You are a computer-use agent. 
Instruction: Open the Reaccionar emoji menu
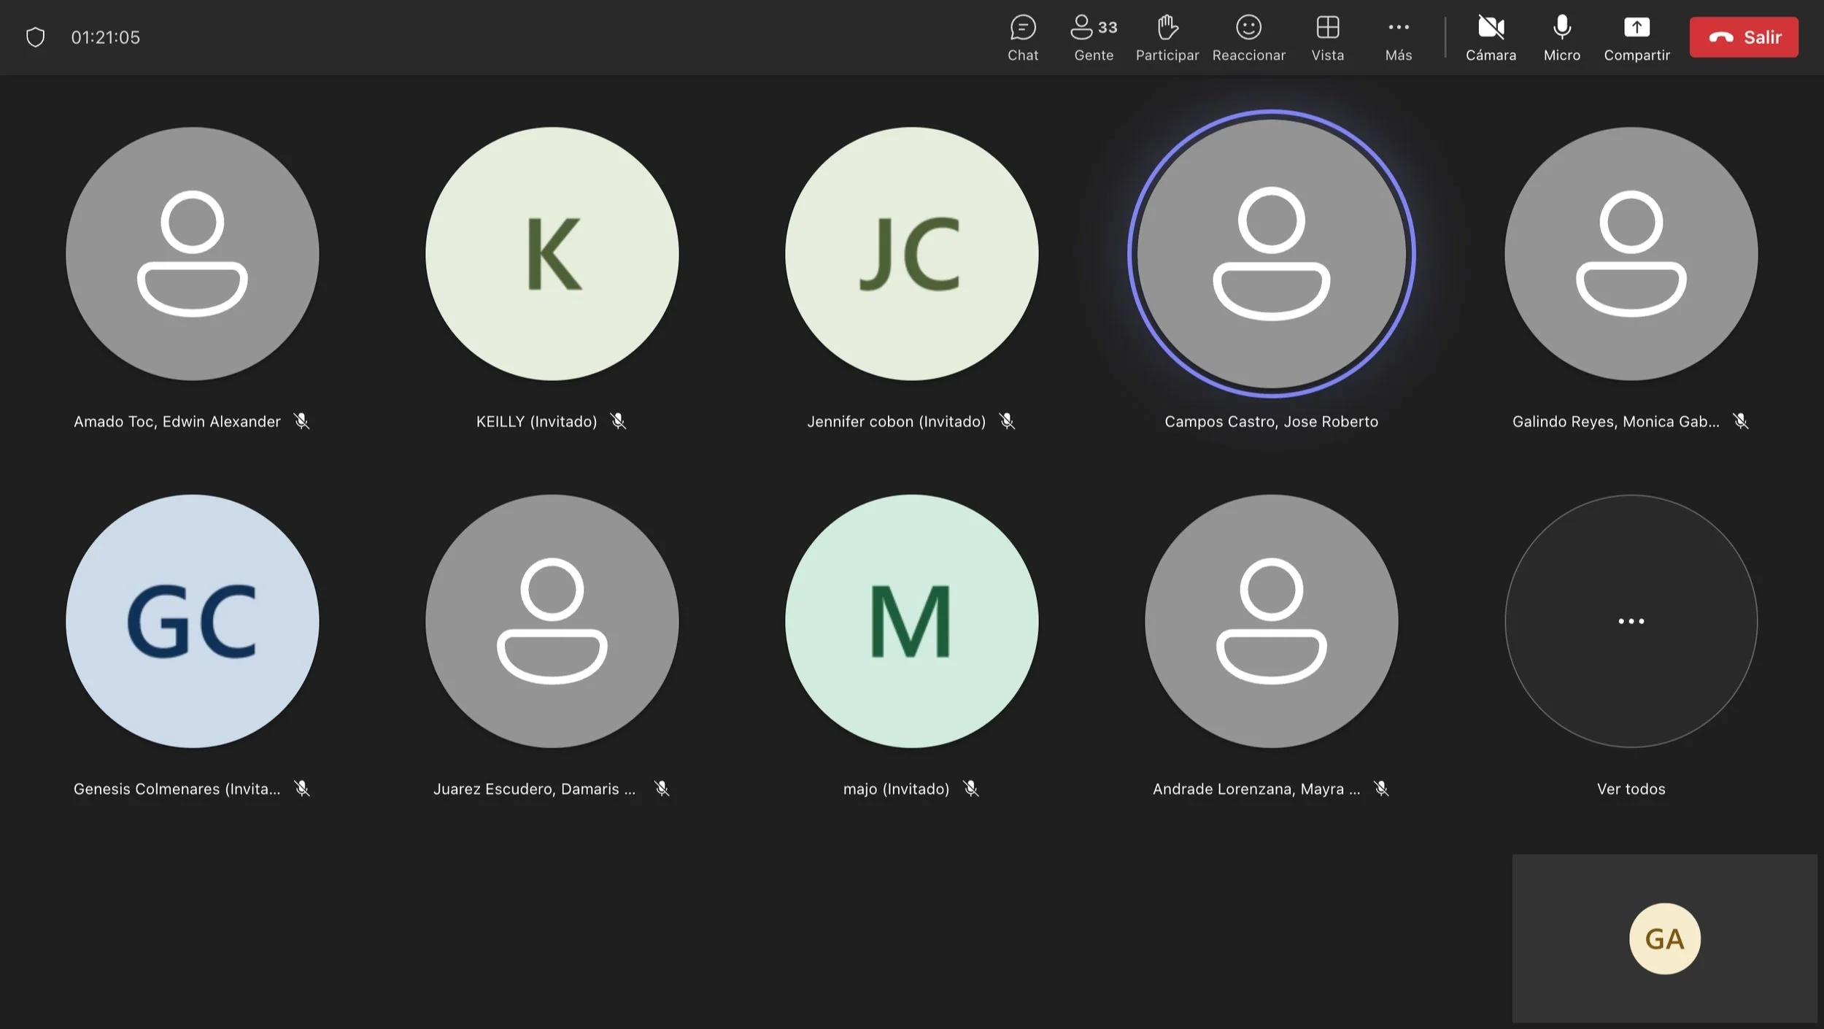(x=1248, y=36)
